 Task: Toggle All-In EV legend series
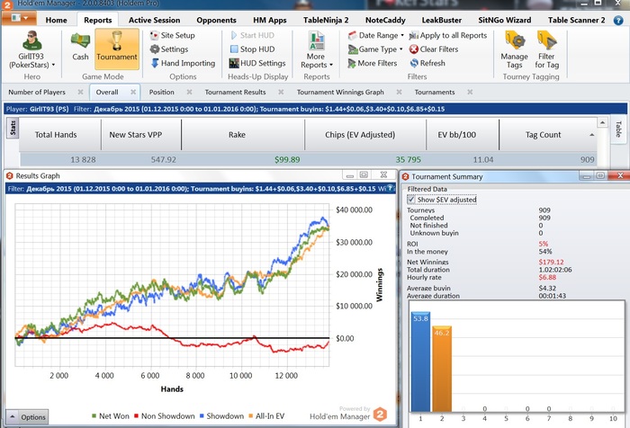(x=266, y=416)
